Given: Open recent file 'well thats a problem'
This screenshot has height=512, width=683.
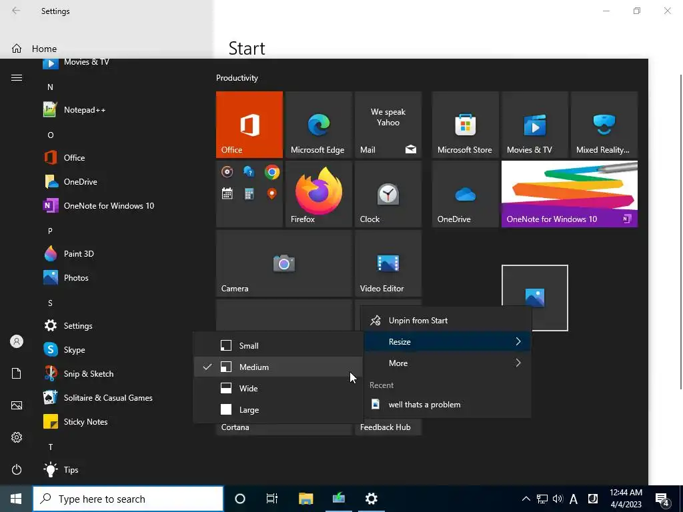Looking at the screenshot, I should click(448, 405).
